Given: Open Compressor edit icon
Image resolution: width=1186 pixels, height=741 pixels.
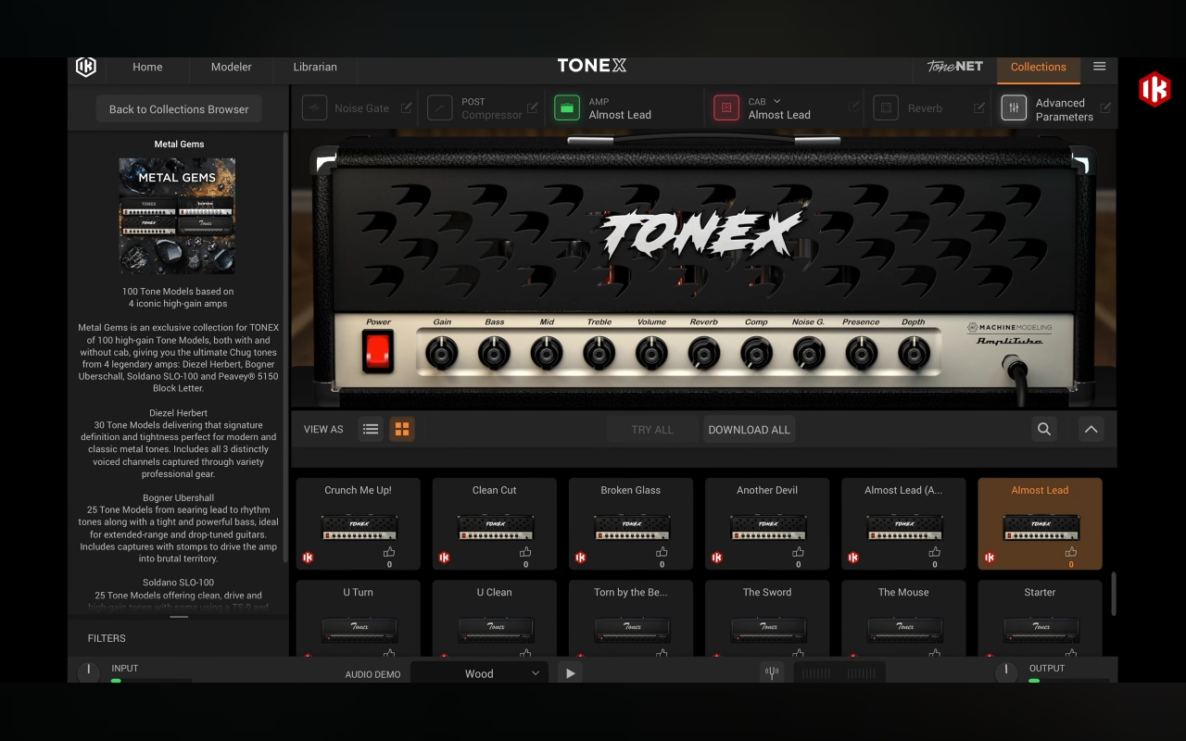Looking at the screenshot, I should (533, 108).
